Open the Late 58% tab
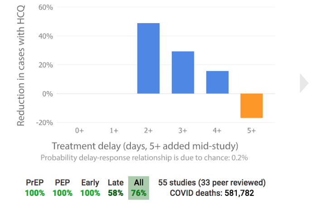 pos(115,188)
